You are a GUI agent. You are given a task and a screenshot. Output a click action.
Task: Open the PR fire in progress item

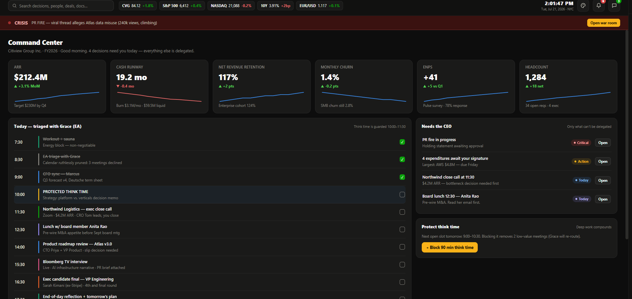(603, 143)
